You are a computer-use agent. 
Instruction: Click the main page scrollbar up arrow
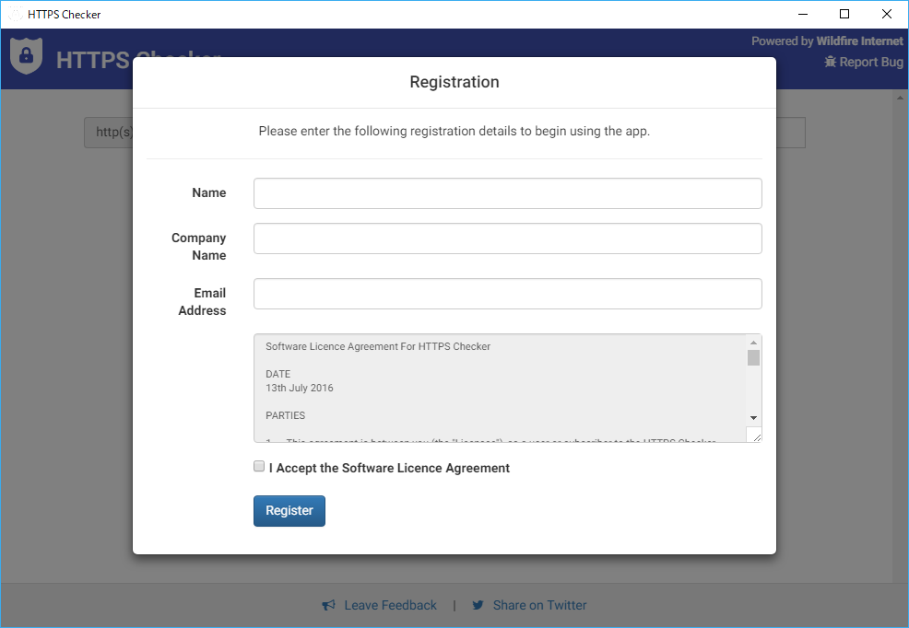click(x=900, y=99)
